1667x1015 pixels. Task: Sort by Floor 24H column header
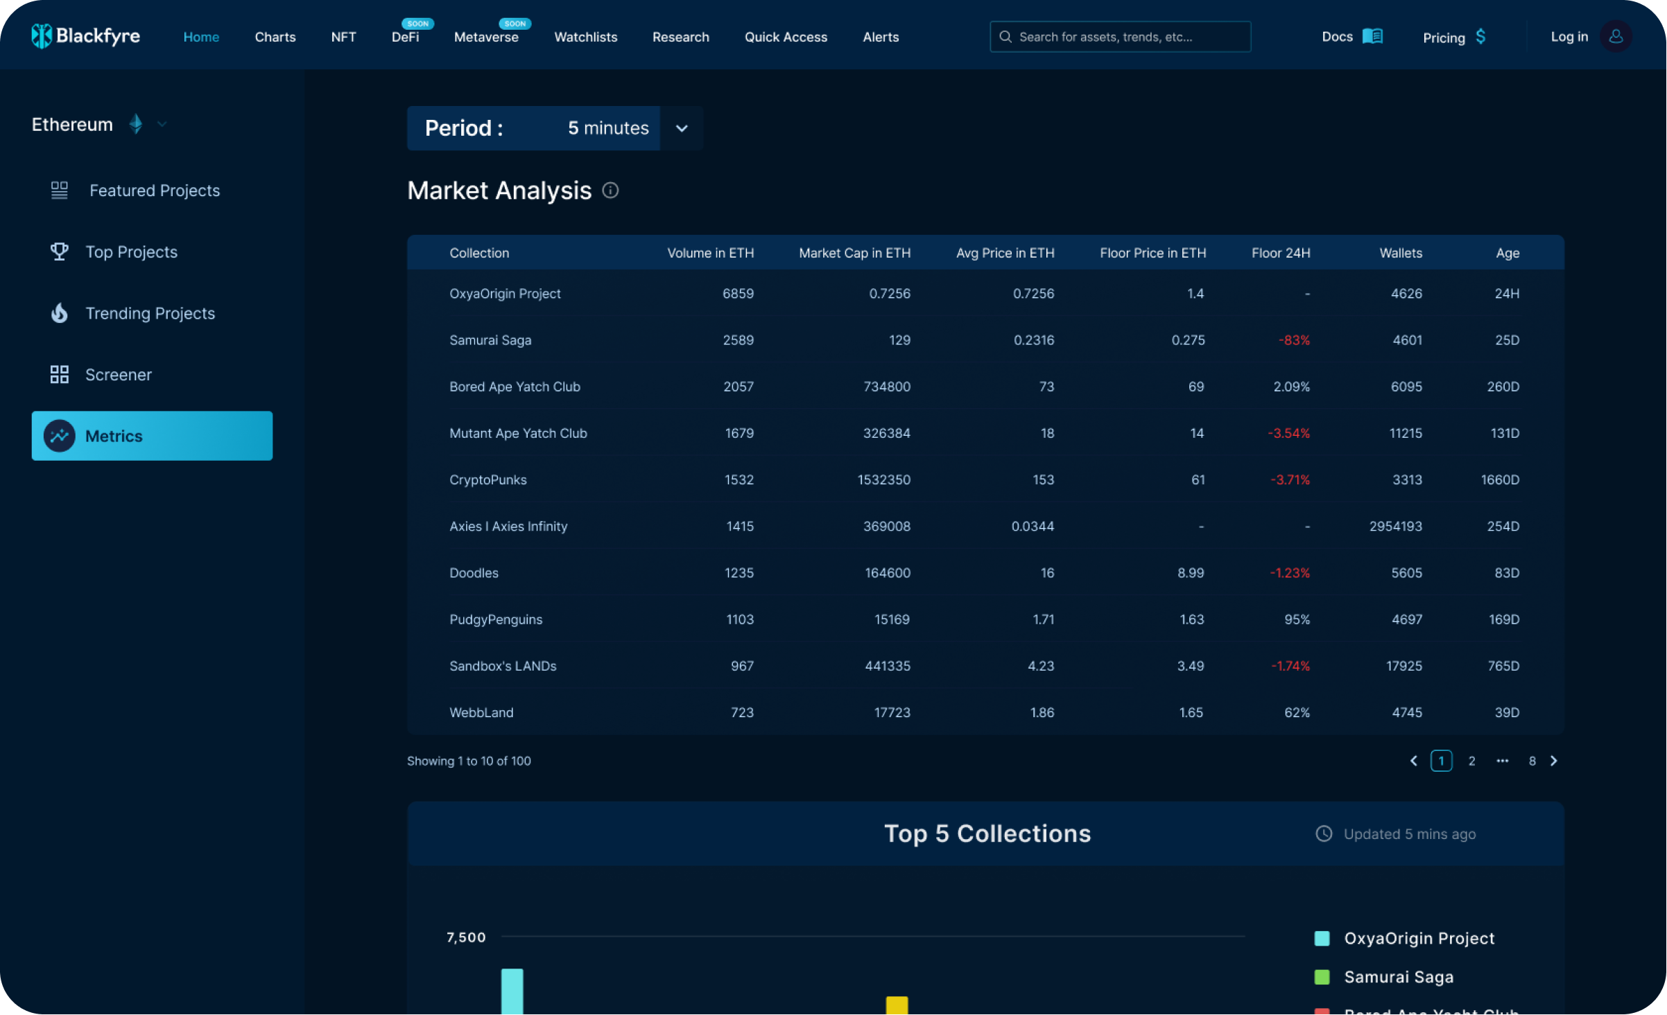(x=1281, y=253)
